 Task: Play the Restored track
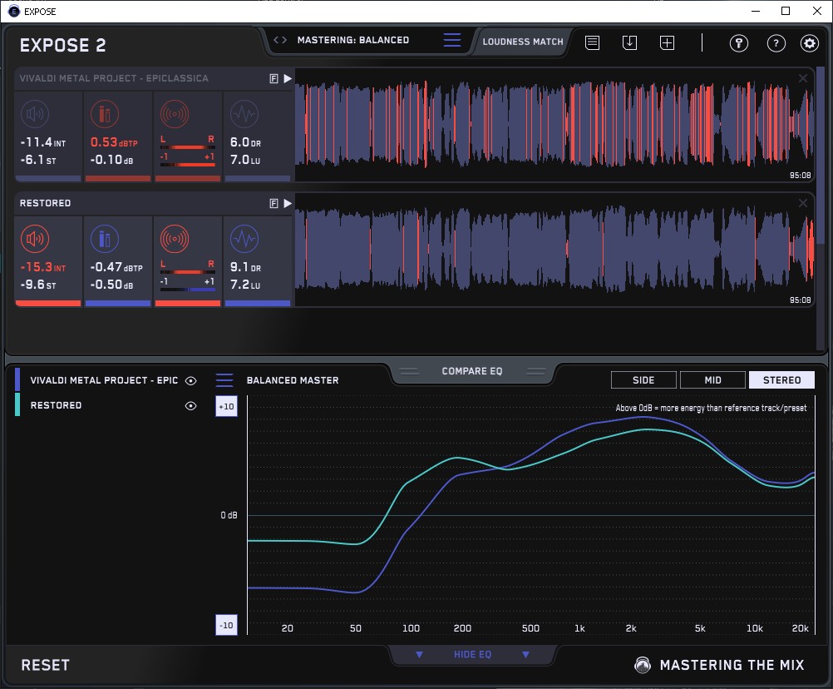point(288,204)
